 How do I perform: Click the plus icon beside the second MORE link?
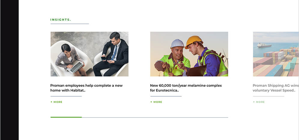tap(151, 102)
